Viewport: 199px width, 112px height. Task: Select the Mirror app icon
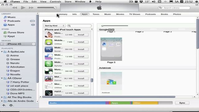(49, 35)
